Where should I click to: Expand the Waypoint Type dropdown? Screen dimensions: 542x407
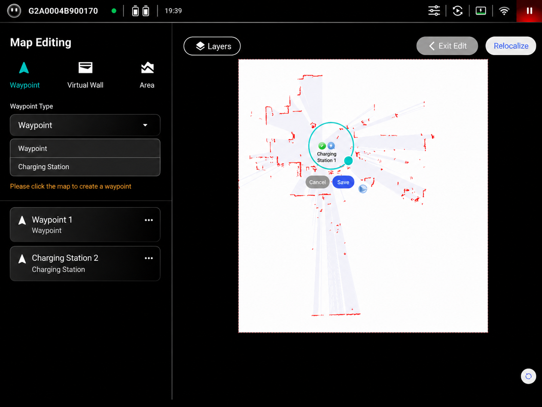click(x=85, y=125)
